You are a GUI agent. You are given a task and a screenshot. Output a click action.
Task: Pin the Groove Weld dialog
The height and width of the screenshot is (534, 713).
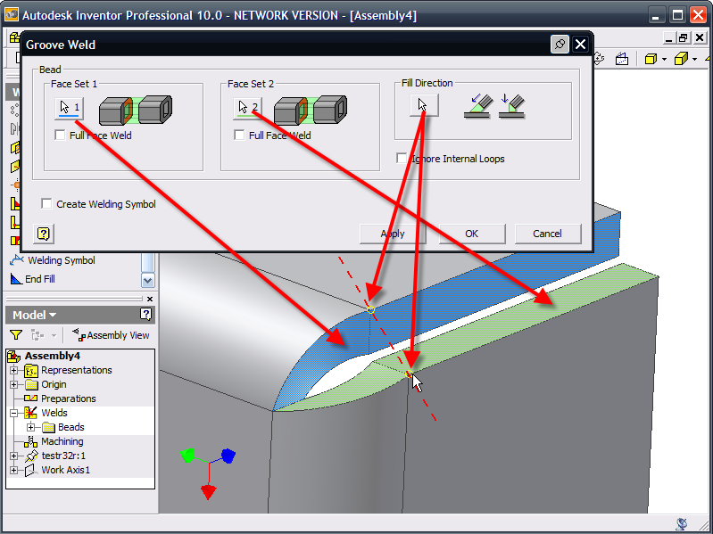click(560, 44)
